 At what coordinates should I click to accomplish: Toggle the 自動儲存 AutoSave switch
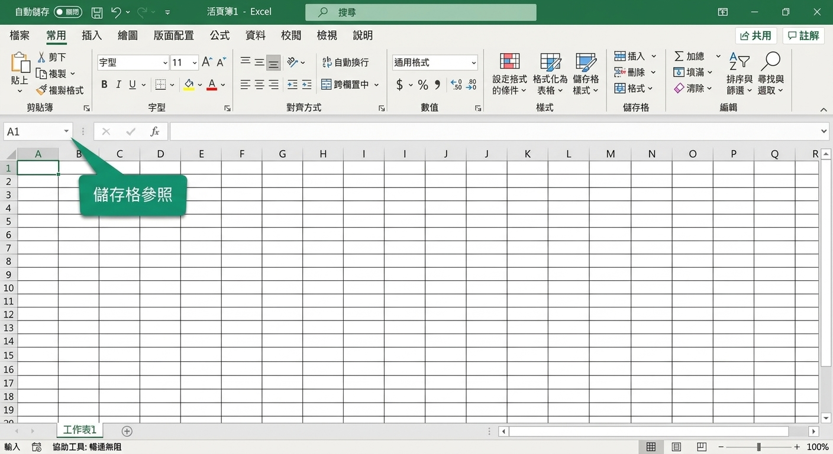coord(68,12)
